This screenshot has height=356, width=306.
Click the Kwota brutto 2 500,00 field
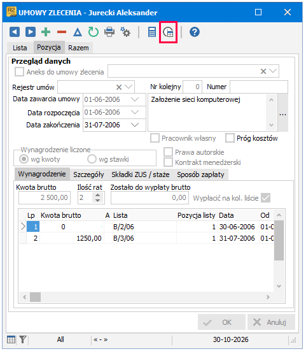coord(45,198)
